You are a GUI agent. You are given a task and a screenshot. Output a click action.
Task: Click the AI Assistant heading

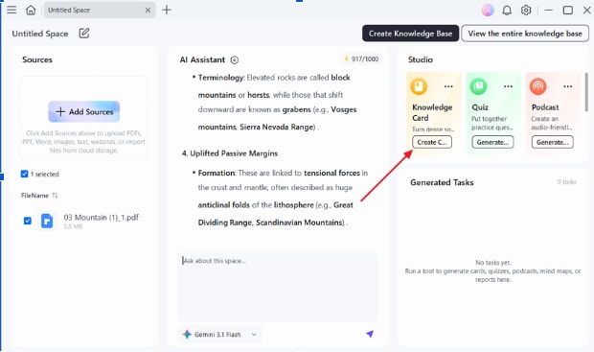click(202, 59)
